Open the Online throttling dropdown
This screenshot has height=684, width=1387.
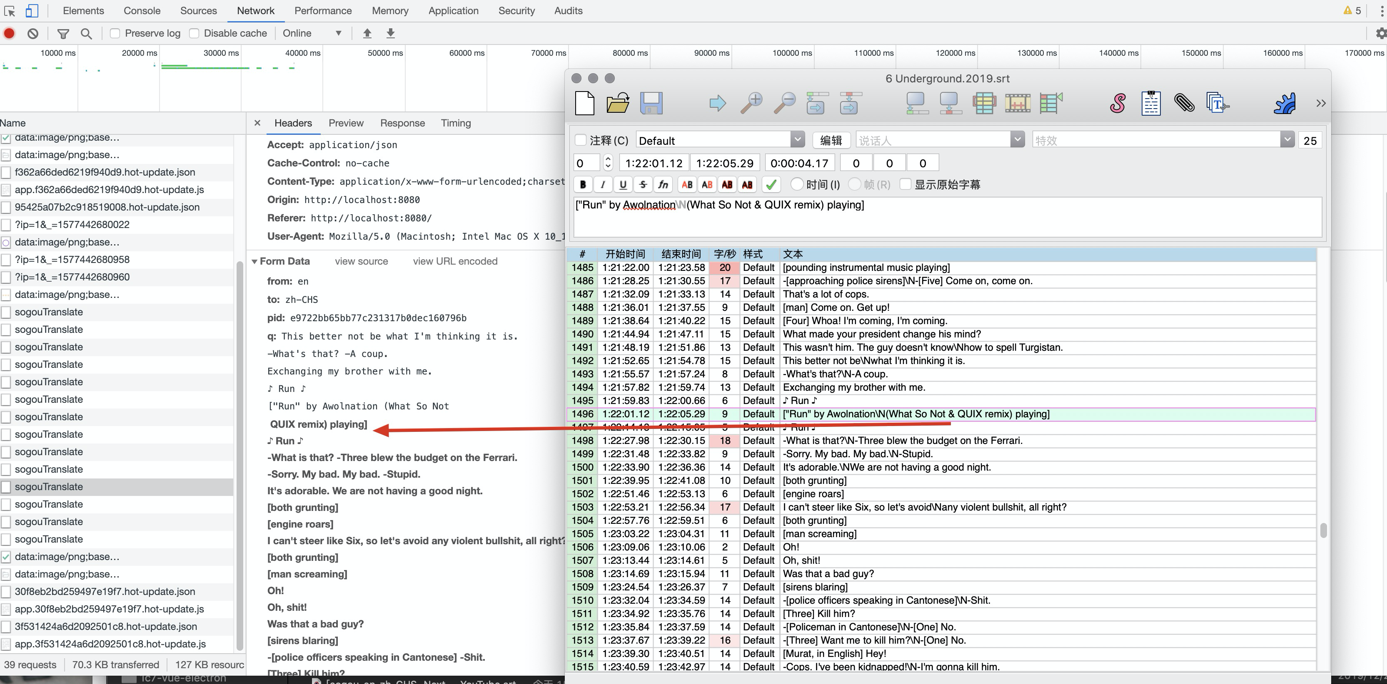pyautogui.click(x=312, y=33)
